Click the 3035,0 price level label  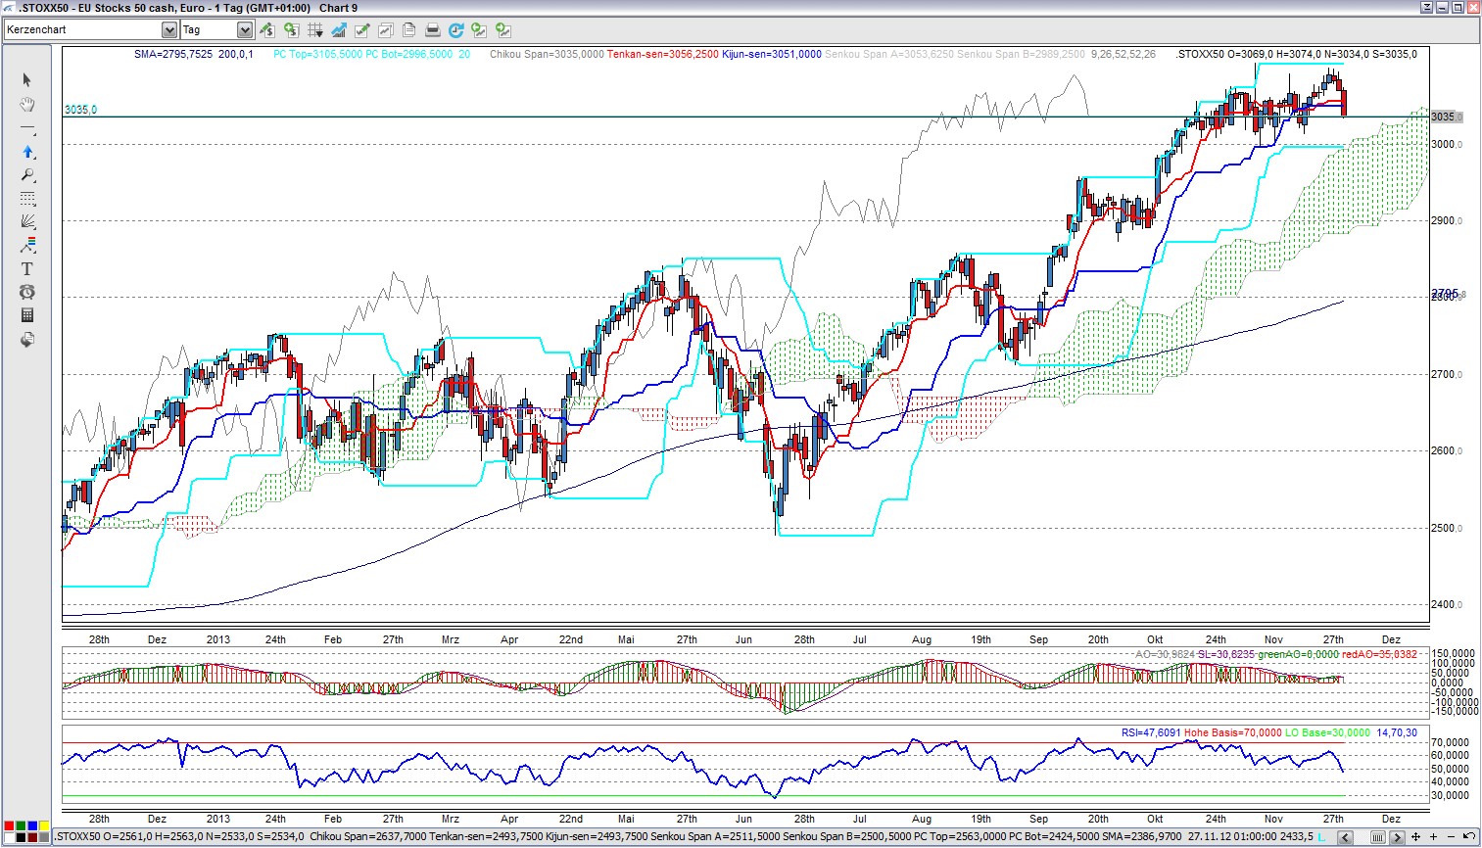[80, 110]
